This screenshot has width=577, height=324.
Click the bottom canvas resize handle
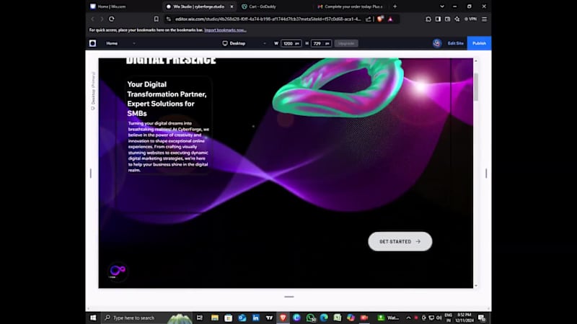pos(289,297)
